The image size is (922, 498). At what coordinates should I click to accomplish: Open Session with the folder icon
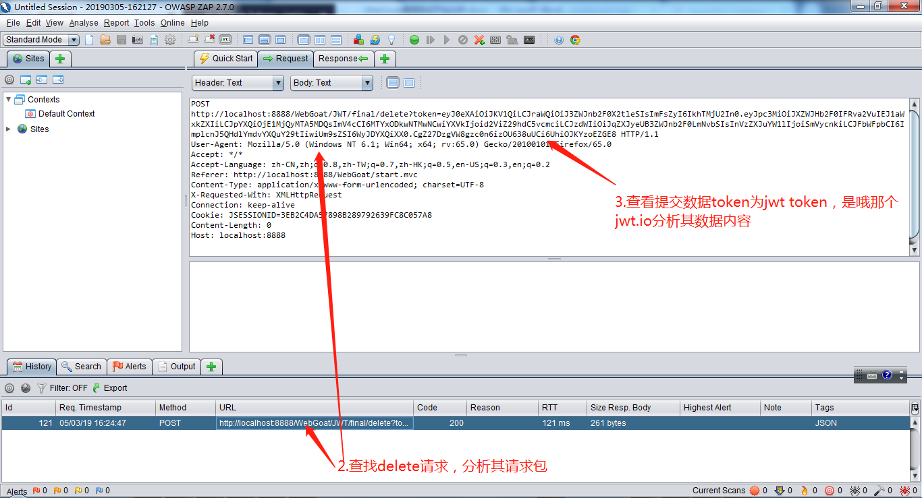105,40
